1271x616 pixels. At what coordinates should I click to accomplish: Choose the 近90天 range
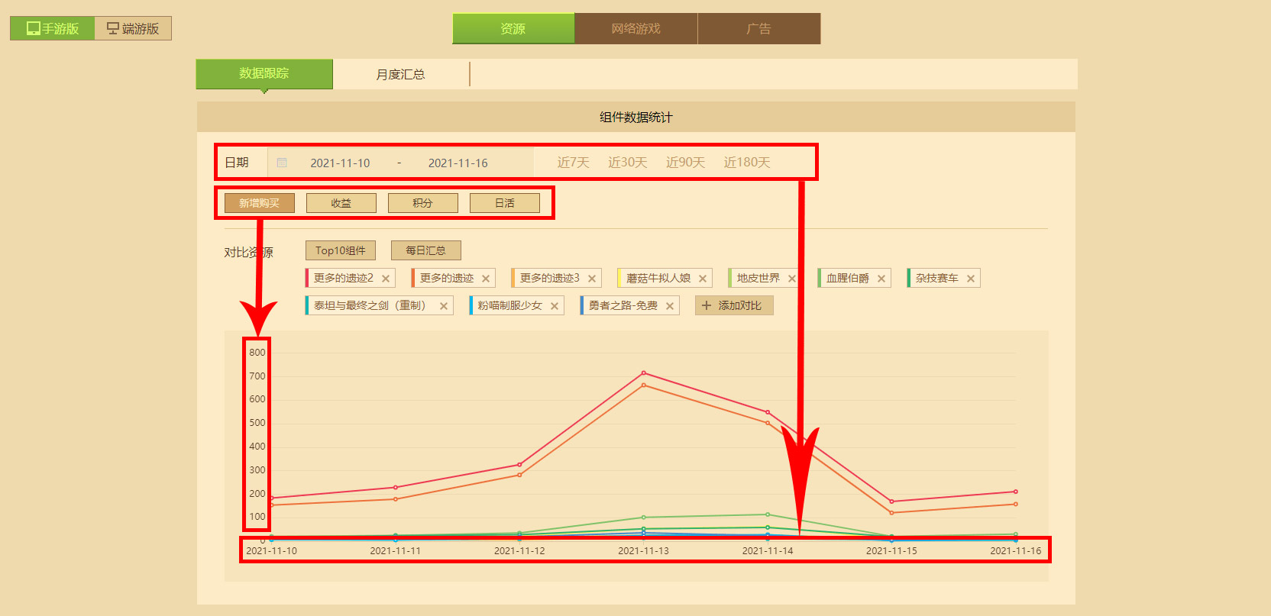pyautogui.click(x=685, y=163)
